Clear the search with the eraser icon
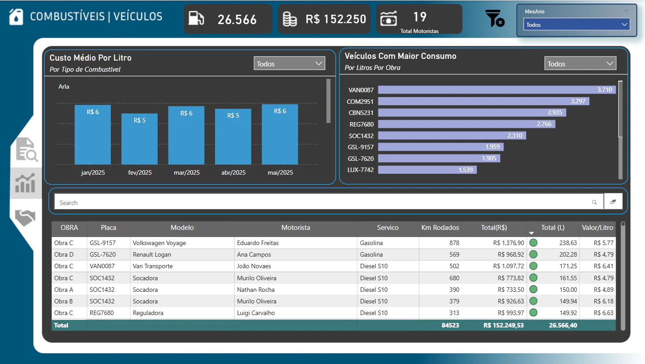 tap(613, 202)
